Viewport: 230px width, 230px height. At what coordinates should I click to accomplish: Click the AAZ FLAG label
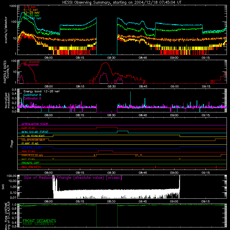click(28, 159)
